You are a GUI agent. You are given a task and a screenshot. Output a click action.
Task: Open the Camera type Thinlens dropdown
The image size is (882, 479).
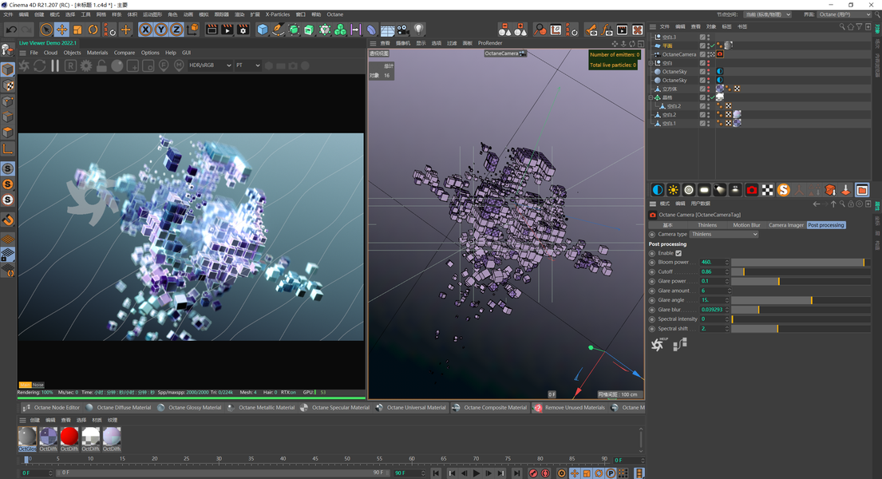723,235
